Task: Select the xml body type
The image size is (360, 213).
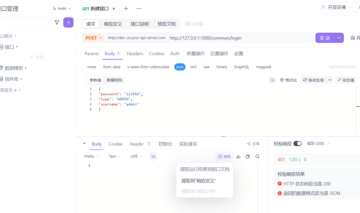Action: click(193, 67)
